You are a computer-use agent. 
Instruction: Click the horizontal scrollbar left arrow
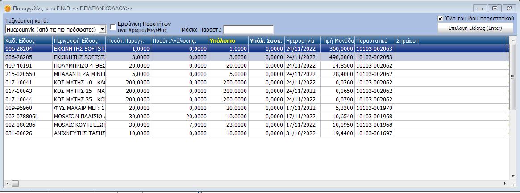tap(7, 183)
